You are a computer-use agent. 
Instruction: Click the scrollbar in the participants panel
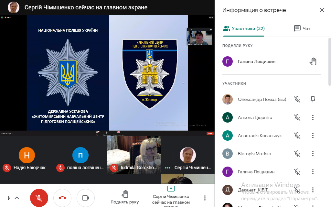point(329,62)
